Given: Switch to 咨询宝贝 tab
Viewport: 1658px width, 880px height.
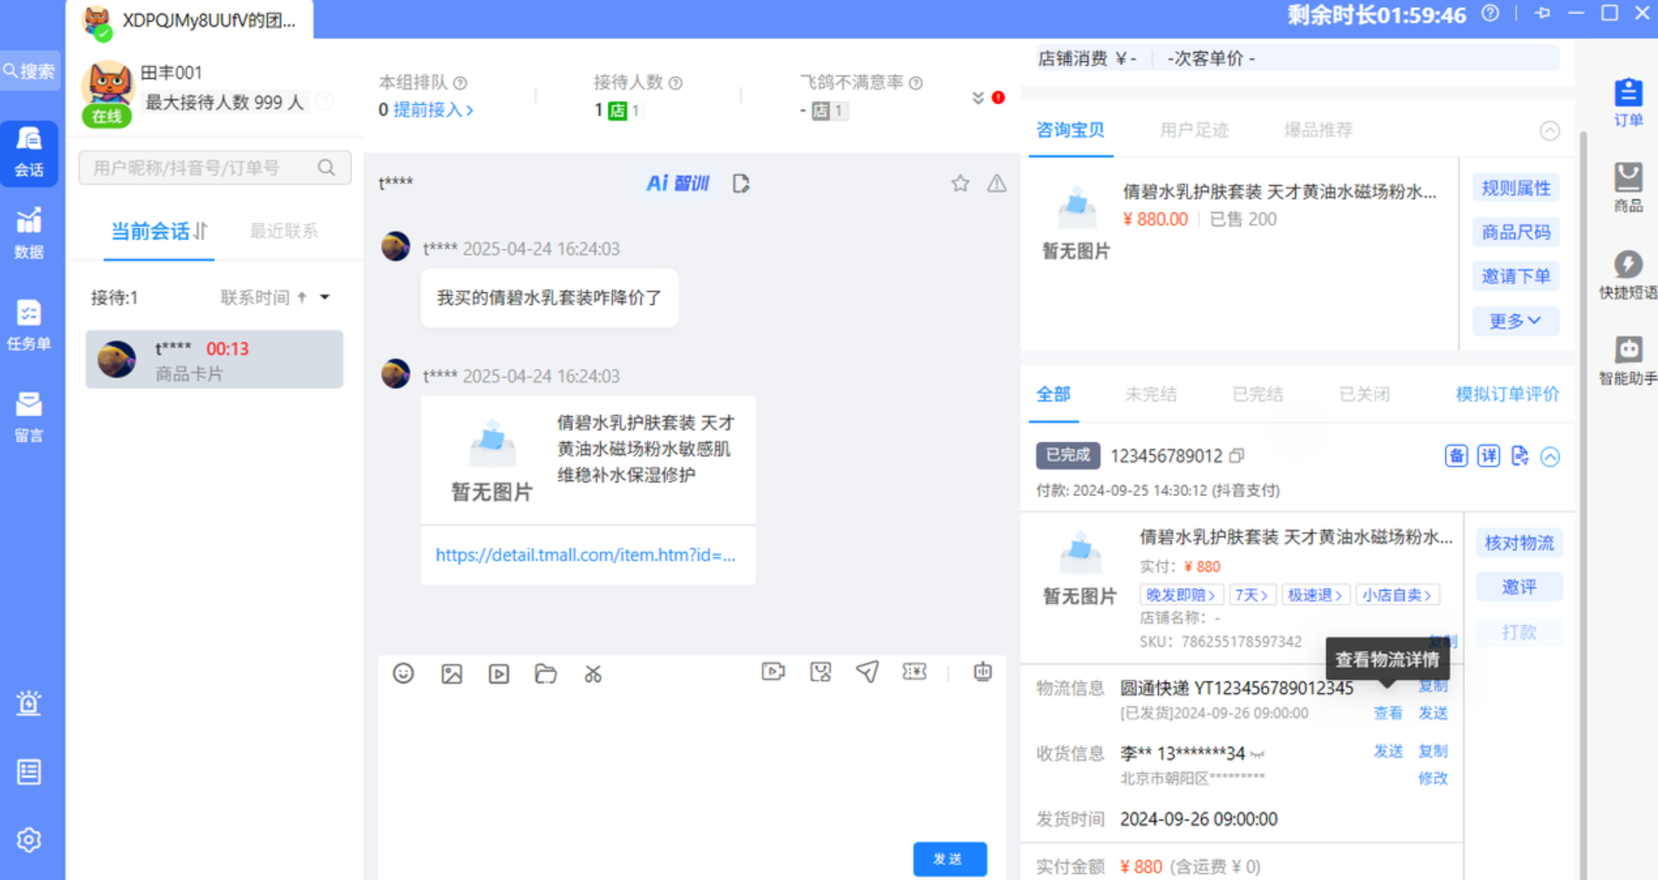Looking at the screenshot, I should pyautogui.click(x=1070, y=131).
